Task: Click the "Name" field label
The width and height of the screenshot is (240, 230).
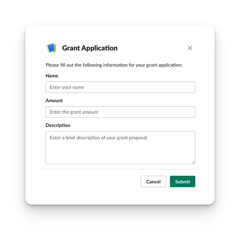Action: tap(52, 76)
